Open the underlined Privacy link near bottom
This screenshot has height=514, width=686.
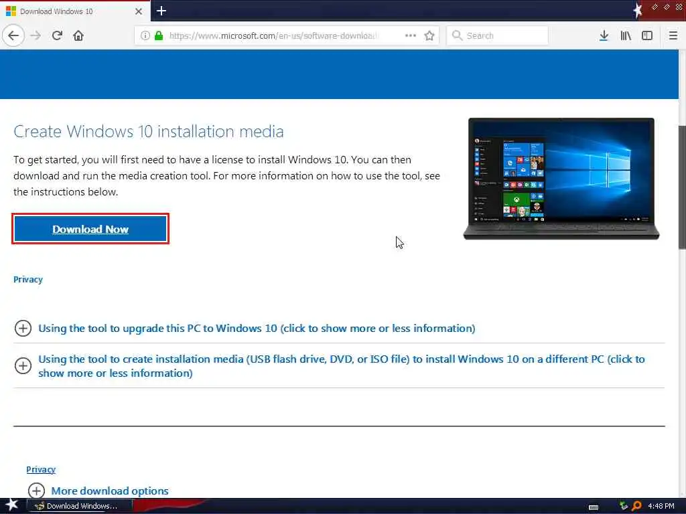pos(41,469)
